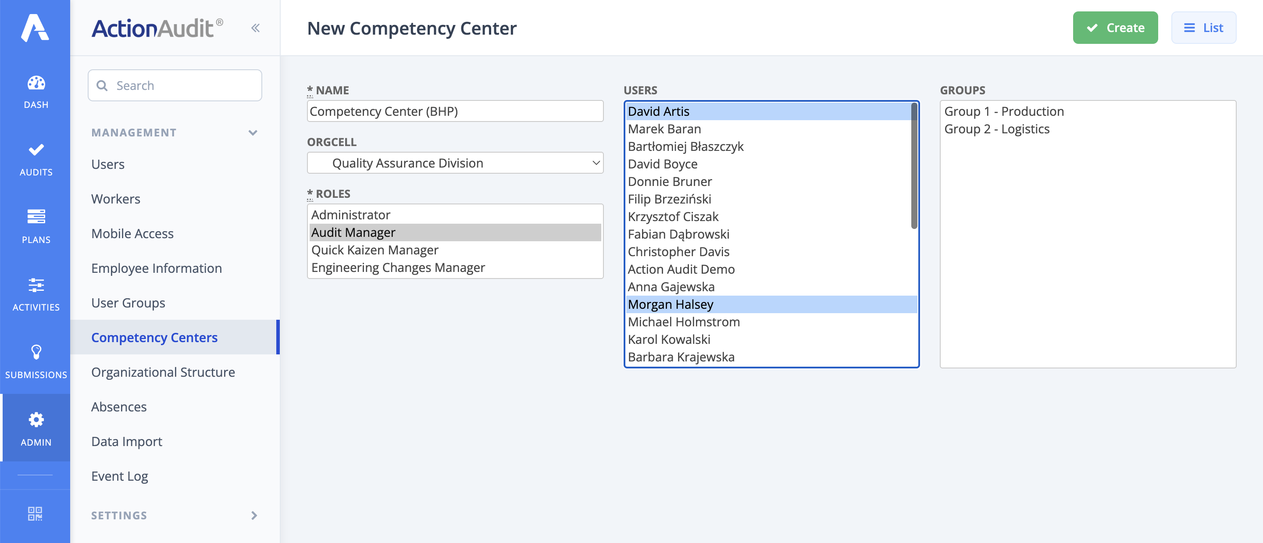This screenshot has width=1263, height=543.
Task: Open the Plans section icon
Action: (x=36, y=217)
